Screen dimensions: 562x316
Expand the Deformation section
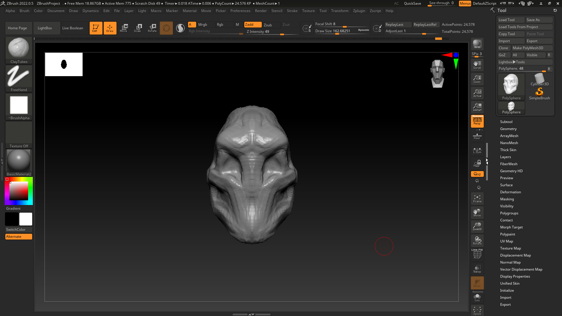coord(510,192)
